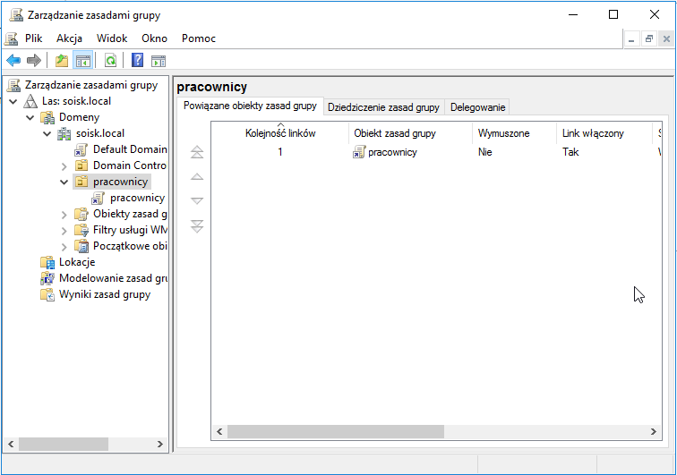Image resolution: width=677 pixels, height=475 pixels.
Task: Click the Up one level folder icon
Action: [x=62, y=61]
